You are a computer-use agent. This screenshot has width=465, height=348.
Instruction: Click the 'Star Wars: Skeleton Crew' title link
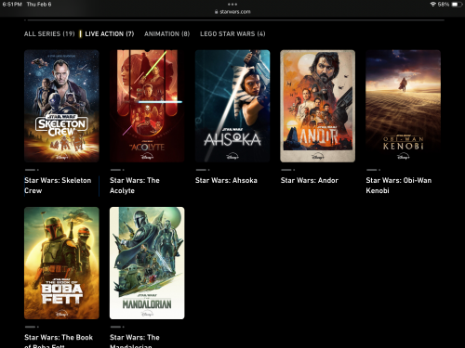58,186
